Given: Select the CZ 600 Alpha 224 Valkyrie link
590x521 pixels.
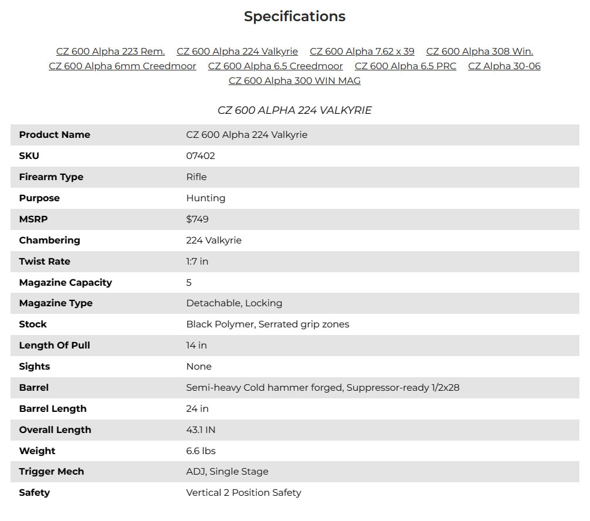Looking at the screenshot, I should (x=237, y=52).
